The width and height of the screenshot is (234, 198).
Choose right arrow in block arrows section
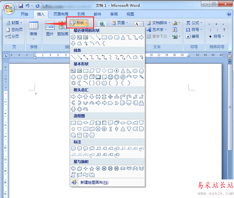[x=73, y=97]
